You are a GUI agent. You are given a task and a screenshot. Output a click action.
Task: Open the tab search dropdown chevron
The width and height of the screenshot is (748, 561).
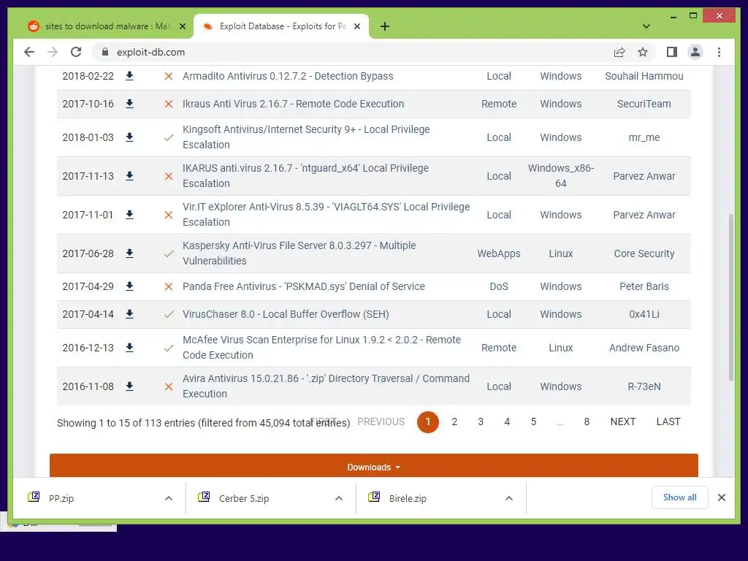coord(646,26)
